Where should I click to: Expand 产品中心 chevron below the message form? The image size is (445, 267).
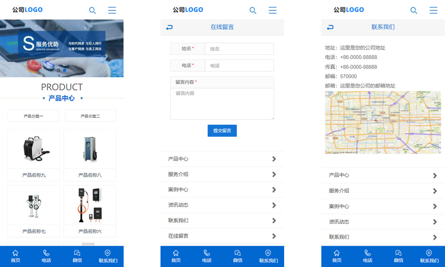point(274,159)
